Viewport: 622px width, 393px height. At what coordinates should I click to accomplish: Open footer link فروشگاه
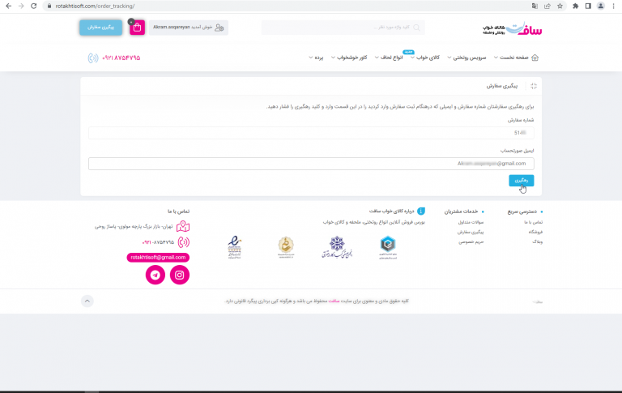point(535,232)
